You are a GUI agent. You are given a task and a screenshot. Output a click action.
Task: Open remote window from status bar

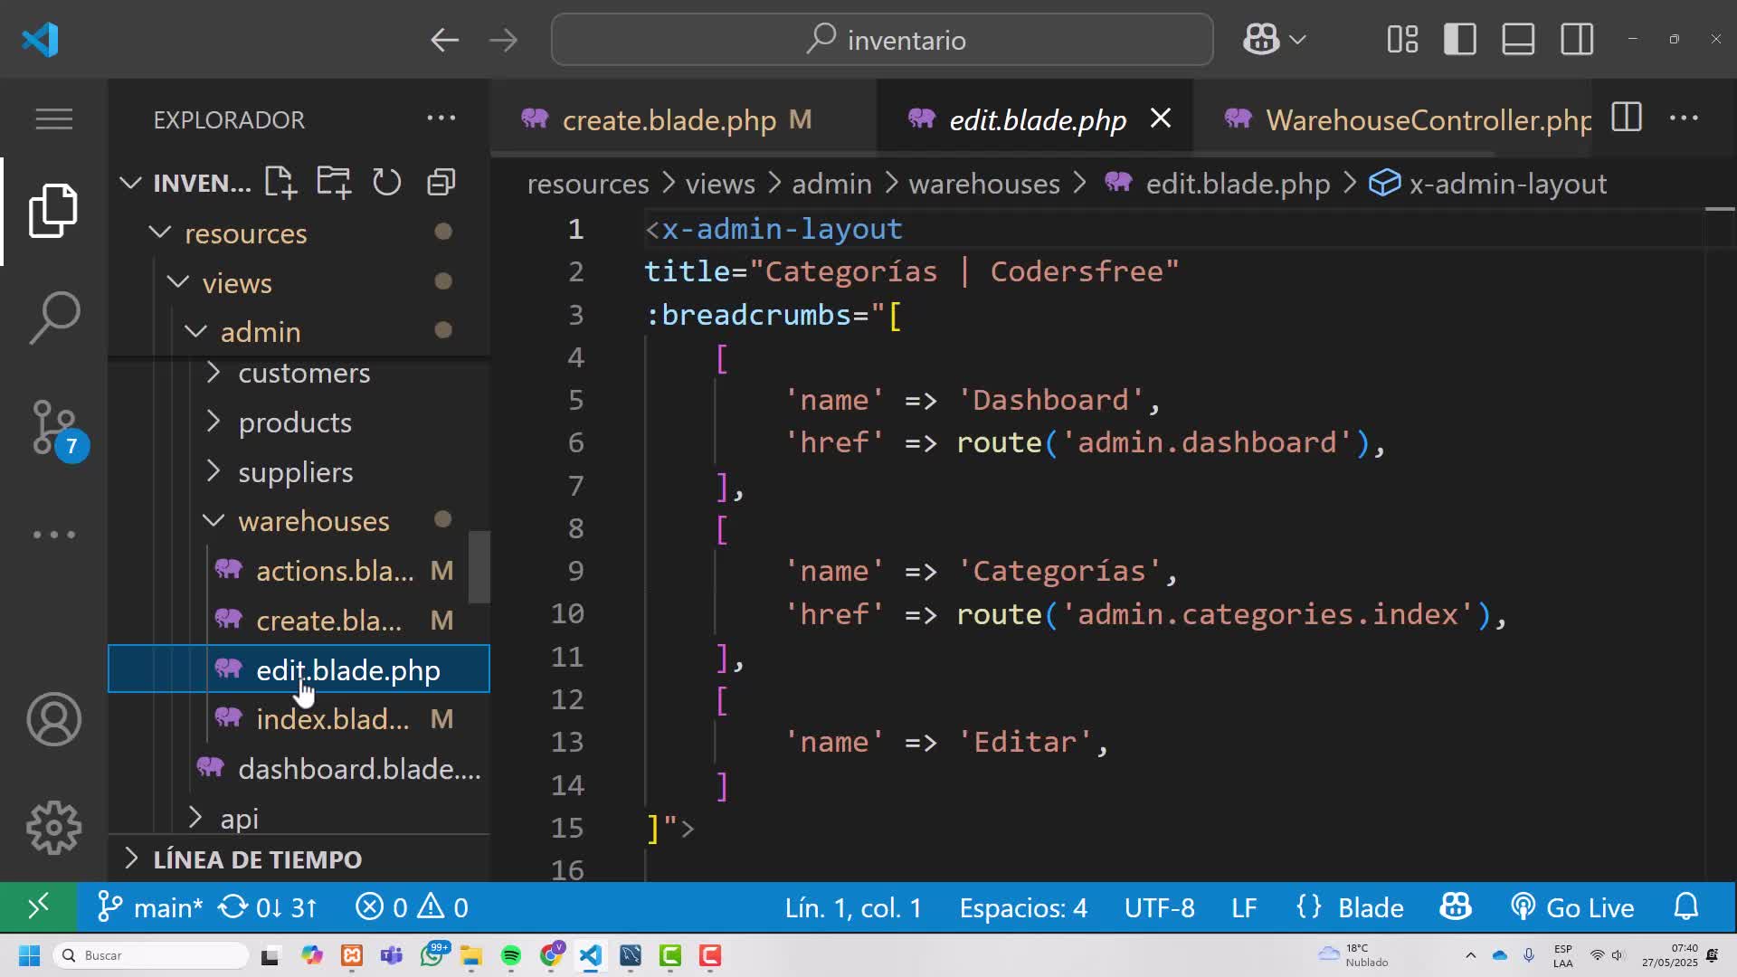click(38, 907)
